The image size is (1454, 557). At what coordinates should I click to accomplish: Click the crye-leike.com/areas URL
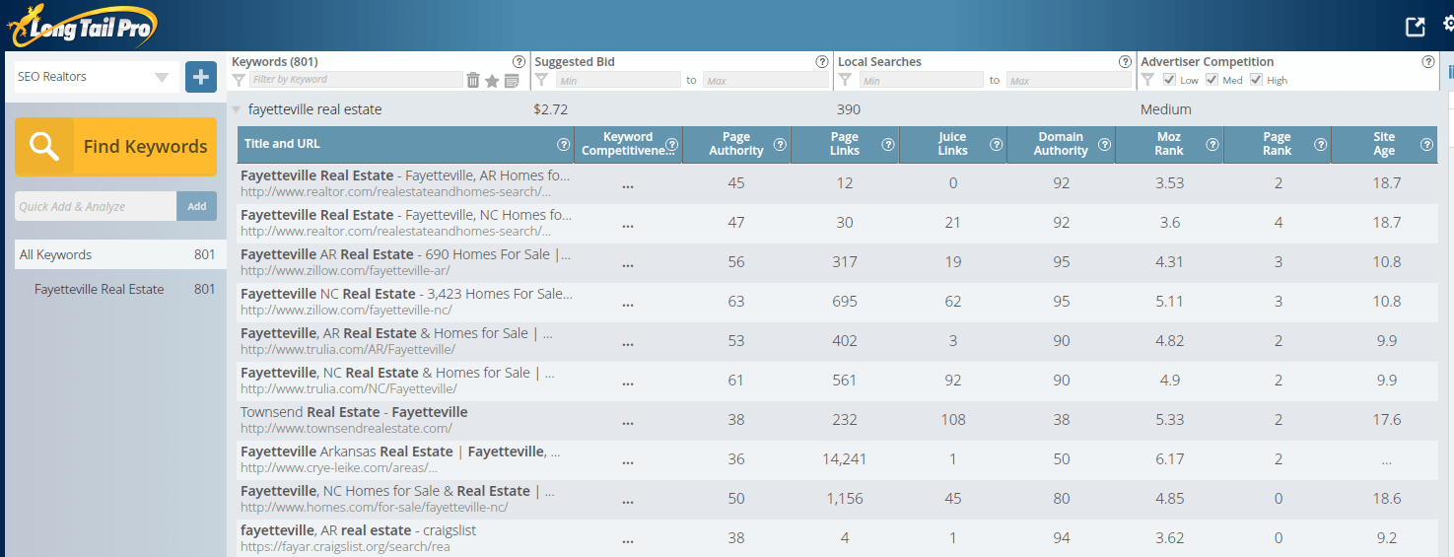click(339, 468)
